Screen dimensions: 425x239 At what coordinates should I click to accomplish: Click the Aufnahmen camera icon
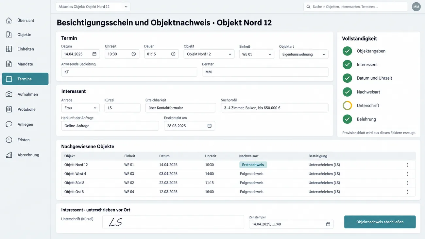[9, 94]
